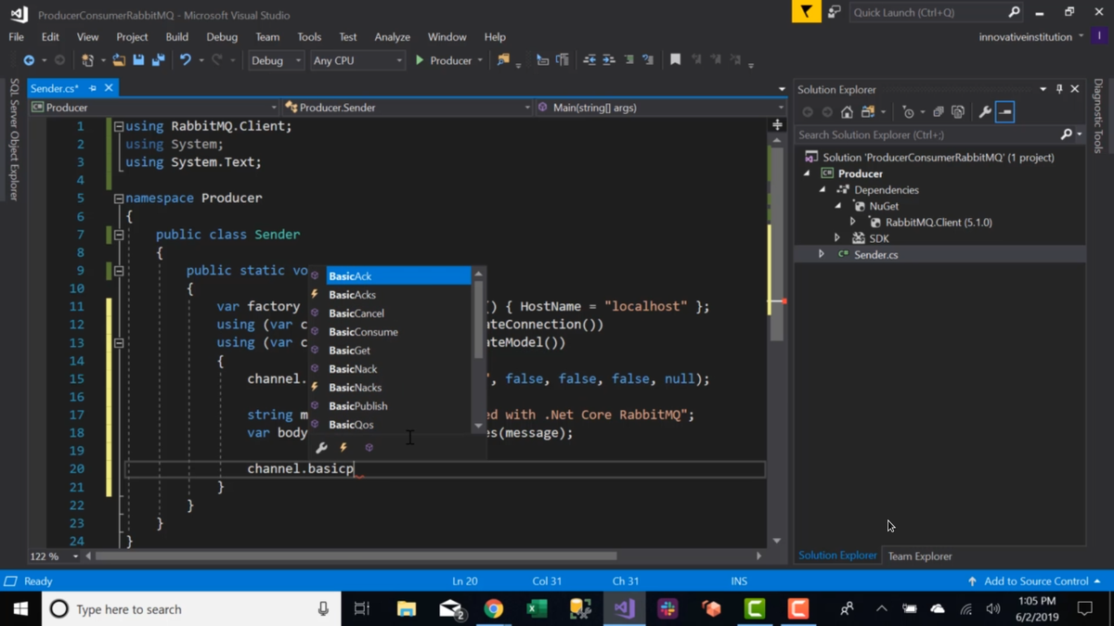This screenshot has height=626, width=1114.
Task: Open the SQL Server Object Explorer side tab
Action: 14,139
